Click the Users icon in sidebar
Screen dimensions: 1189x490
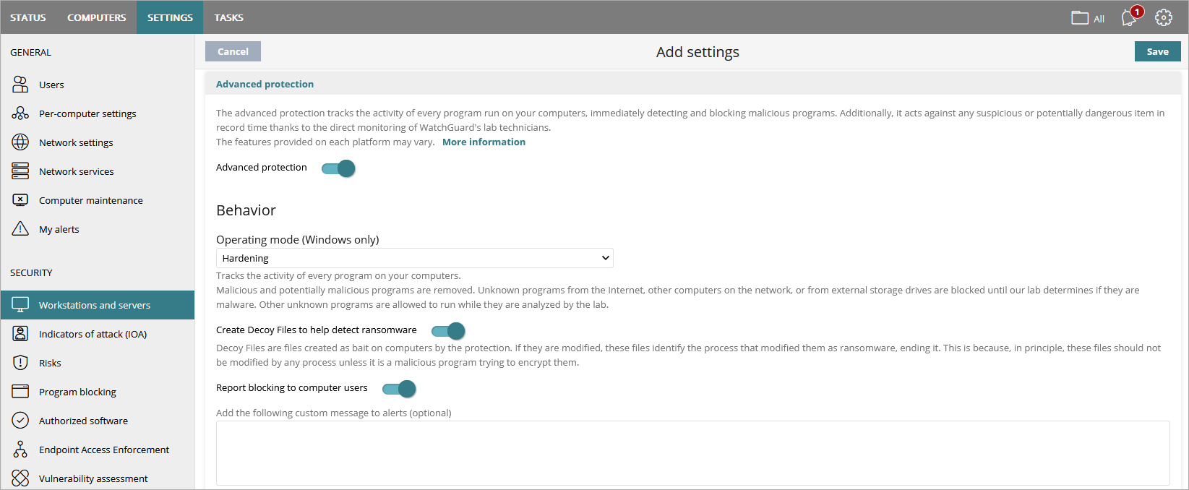[x=20, y=85]
